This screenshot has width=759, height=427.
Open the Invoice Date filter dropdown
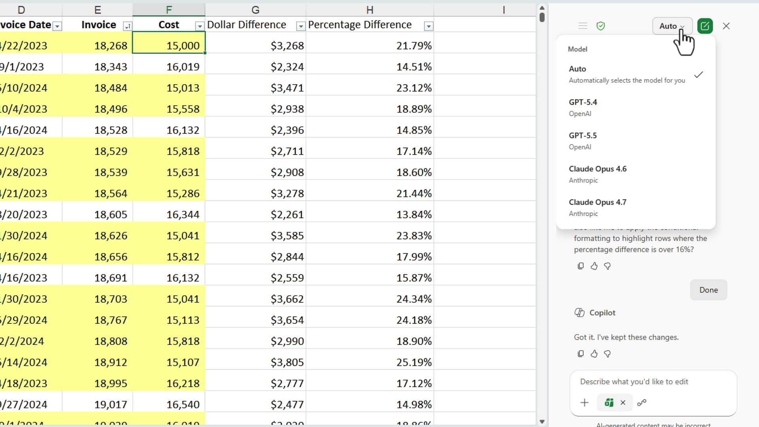coord(57,26)
